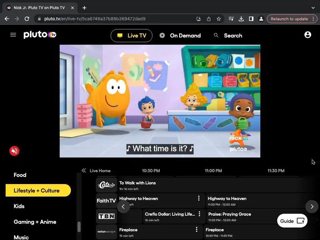Open browser downloads icon
This screenshot has height=240, width=320.
click(241, 19)
